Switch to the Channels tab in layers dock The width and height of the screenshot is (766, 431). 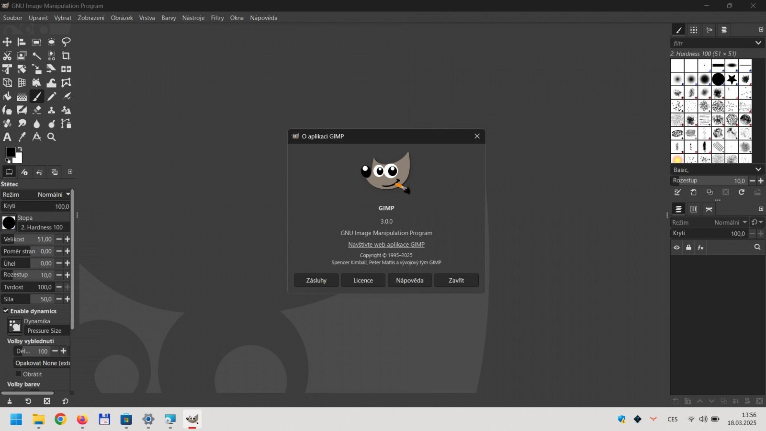point(694,209)
